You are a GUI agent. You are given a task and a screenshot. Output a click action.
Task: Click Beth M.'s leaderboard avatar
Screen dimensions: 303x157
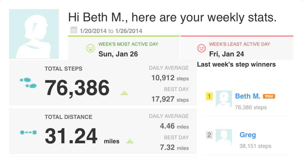224,98
